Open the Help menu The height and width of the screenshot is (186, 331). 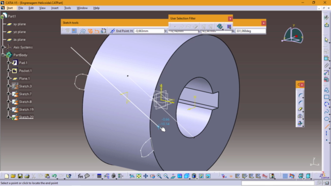[x=96, y=8]
